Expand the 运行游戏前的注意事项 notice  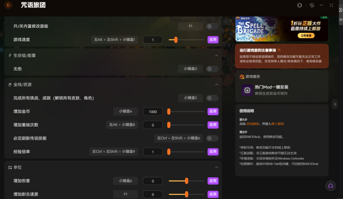point(279,50)
